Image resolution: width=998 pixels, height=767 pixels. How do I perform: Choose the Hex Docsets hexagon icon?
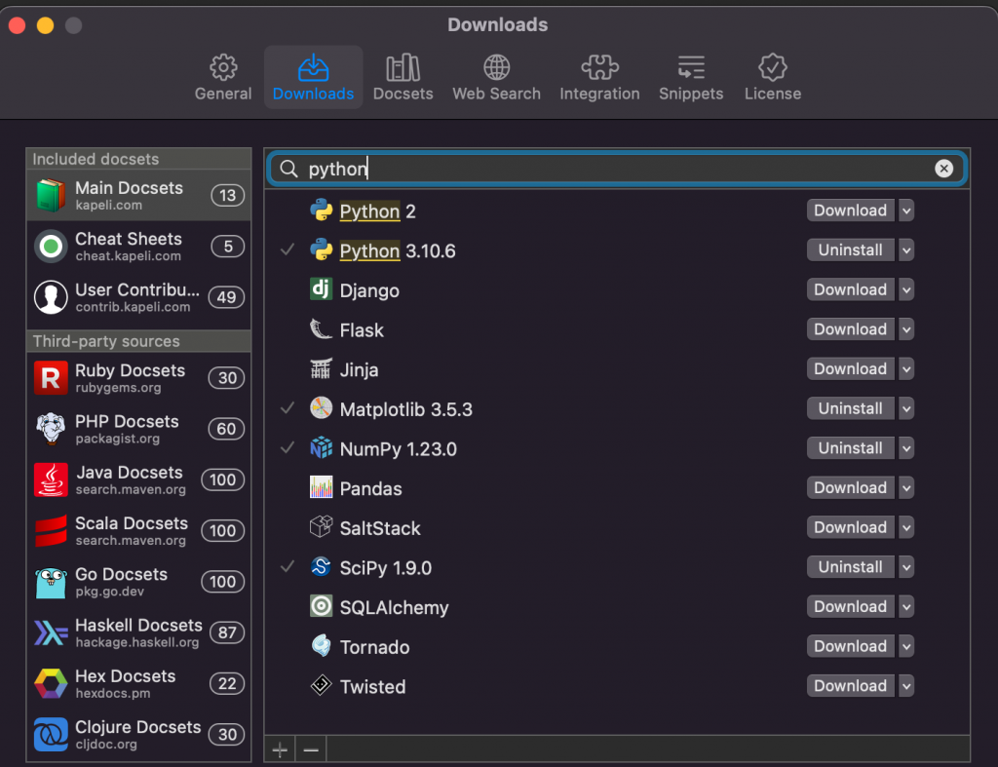click(51, 683)
